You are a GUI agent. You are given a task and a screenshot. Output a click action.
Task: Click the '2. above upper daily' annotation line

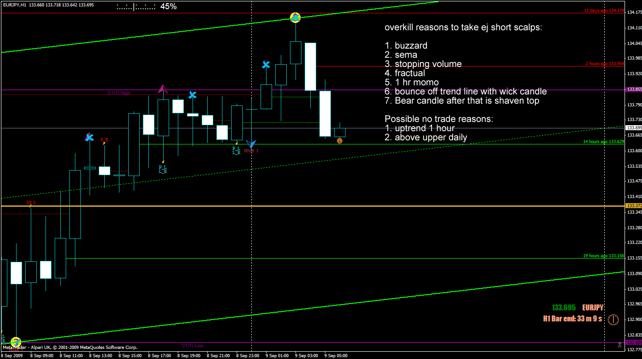click(x=426, y=137)
